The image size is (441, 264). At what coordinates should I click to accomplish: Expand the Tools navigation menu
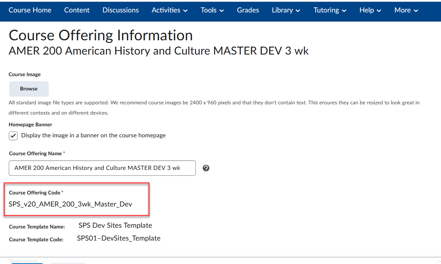tap(212, 10)
